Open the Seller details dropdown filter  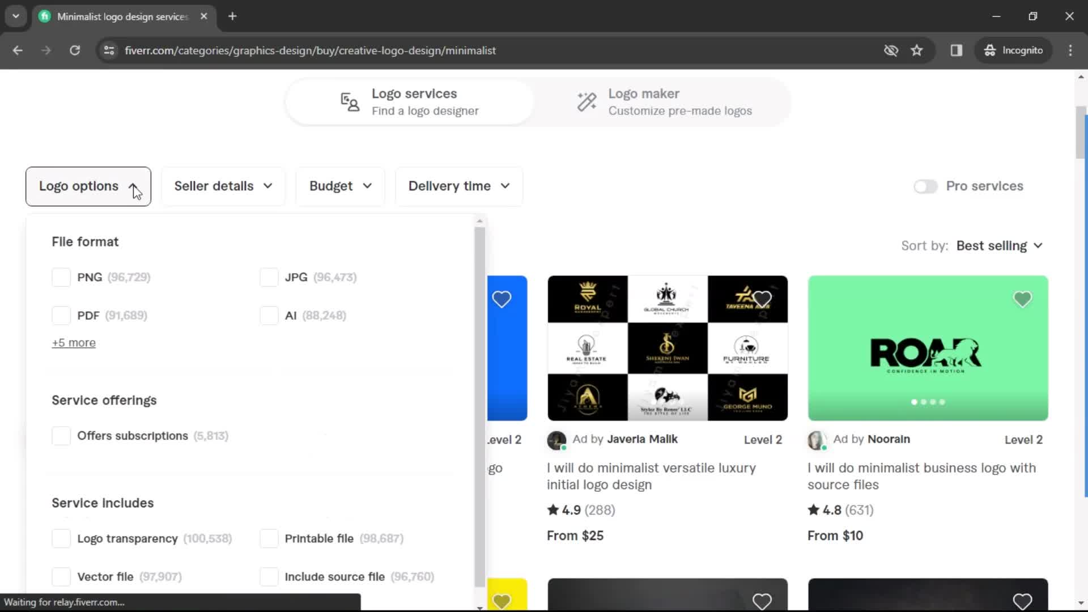click(x=222, y=185)
